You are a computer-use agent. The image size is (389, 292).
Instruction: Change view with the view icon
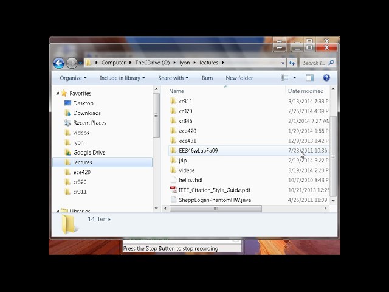point(285,78)
